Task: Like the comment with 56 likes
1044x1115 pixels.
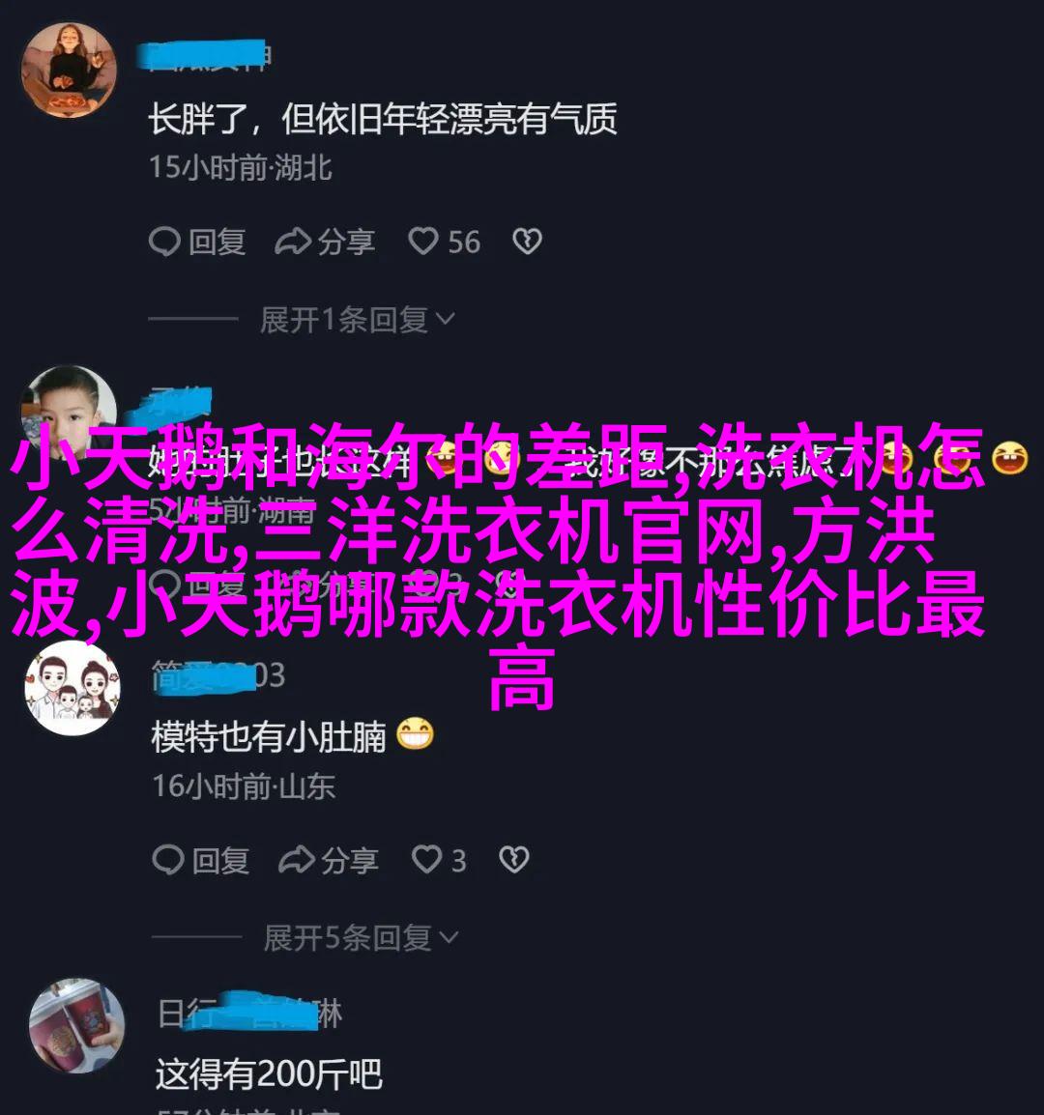Action: point(445,242)
